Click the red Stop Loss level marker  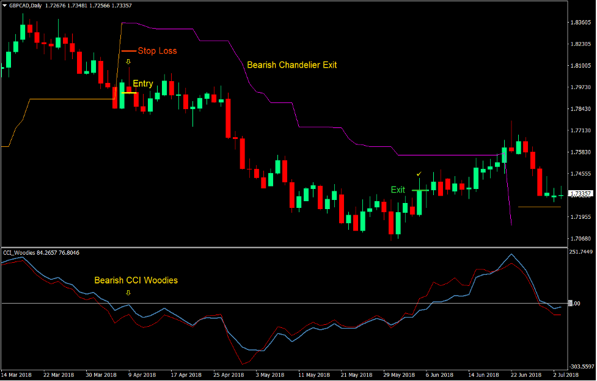click(x=128, y=51)
